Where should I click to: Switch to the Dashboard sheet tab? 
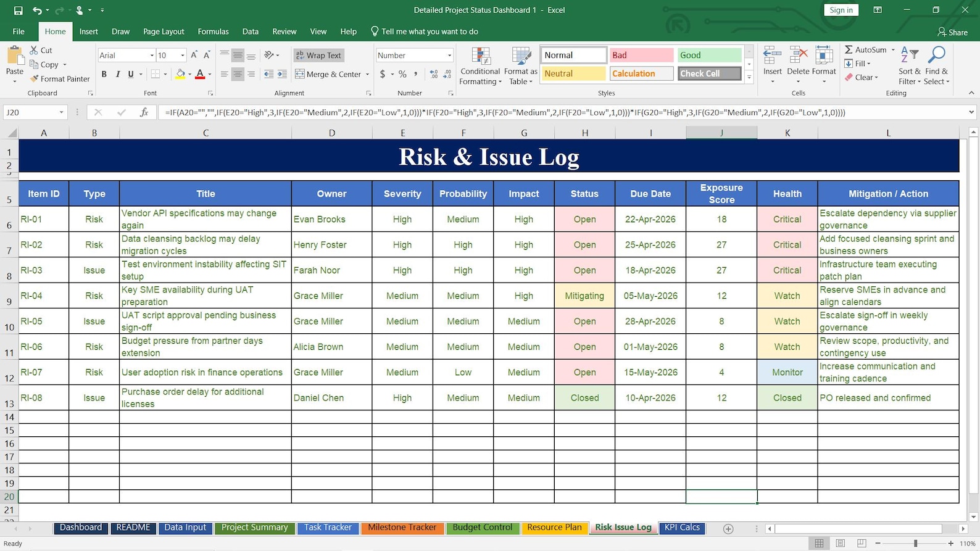point(81,528)
